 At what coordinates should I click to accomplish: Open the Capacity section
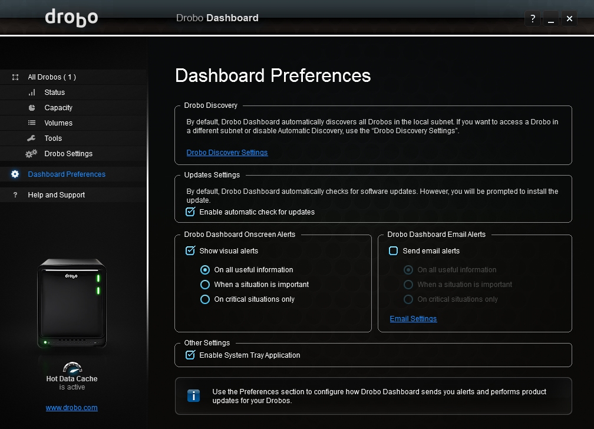click(58, 108)
